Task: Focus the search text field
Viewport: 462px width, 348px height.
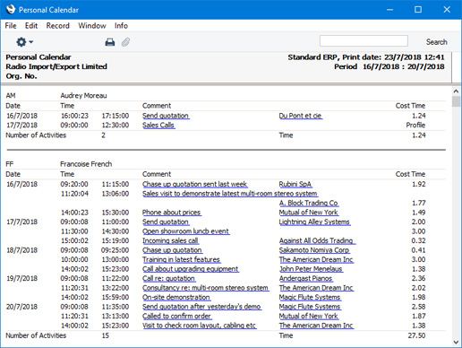Action: 364,41
